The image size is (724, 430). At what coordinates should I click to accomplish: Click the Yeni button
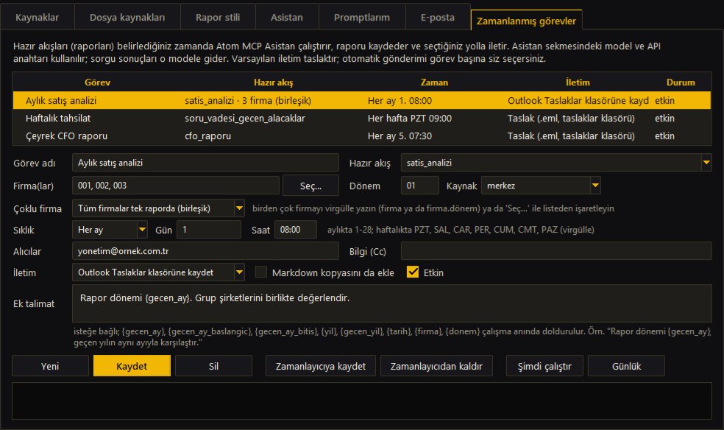[50, 366]
